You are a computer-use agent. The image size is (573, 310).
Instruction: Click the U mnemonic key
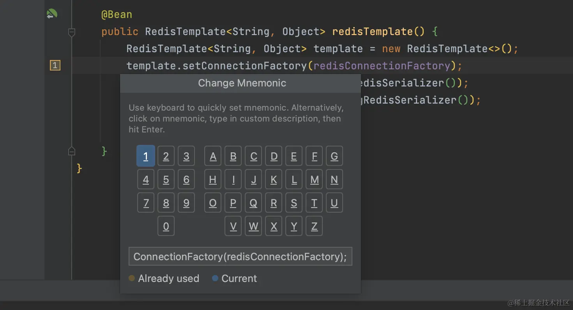(x=334, y=203)
